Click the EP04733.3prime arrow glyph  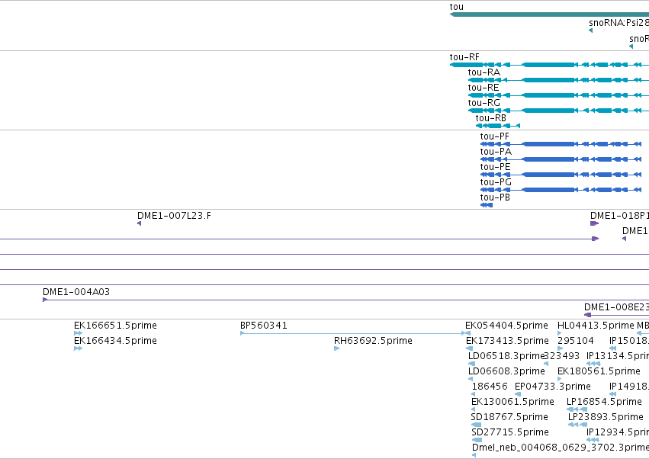point(518,394)
